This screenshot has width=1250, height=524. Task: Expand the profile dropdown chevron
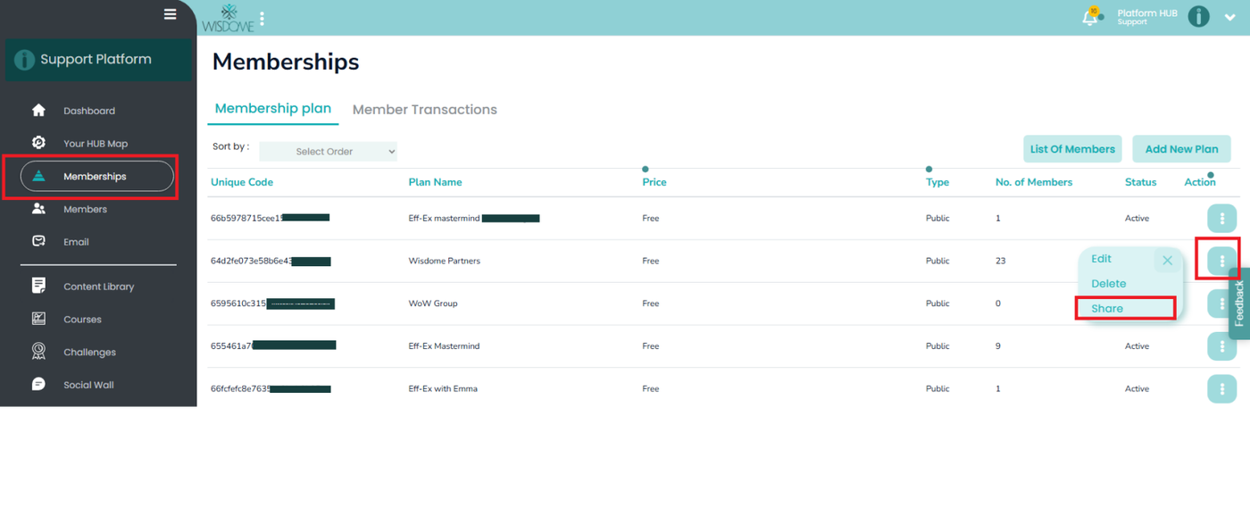click(1229, 18)
